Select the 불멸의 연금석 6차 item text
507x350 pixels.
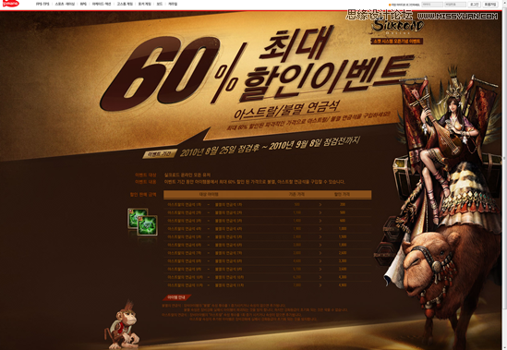pos(228,245)
